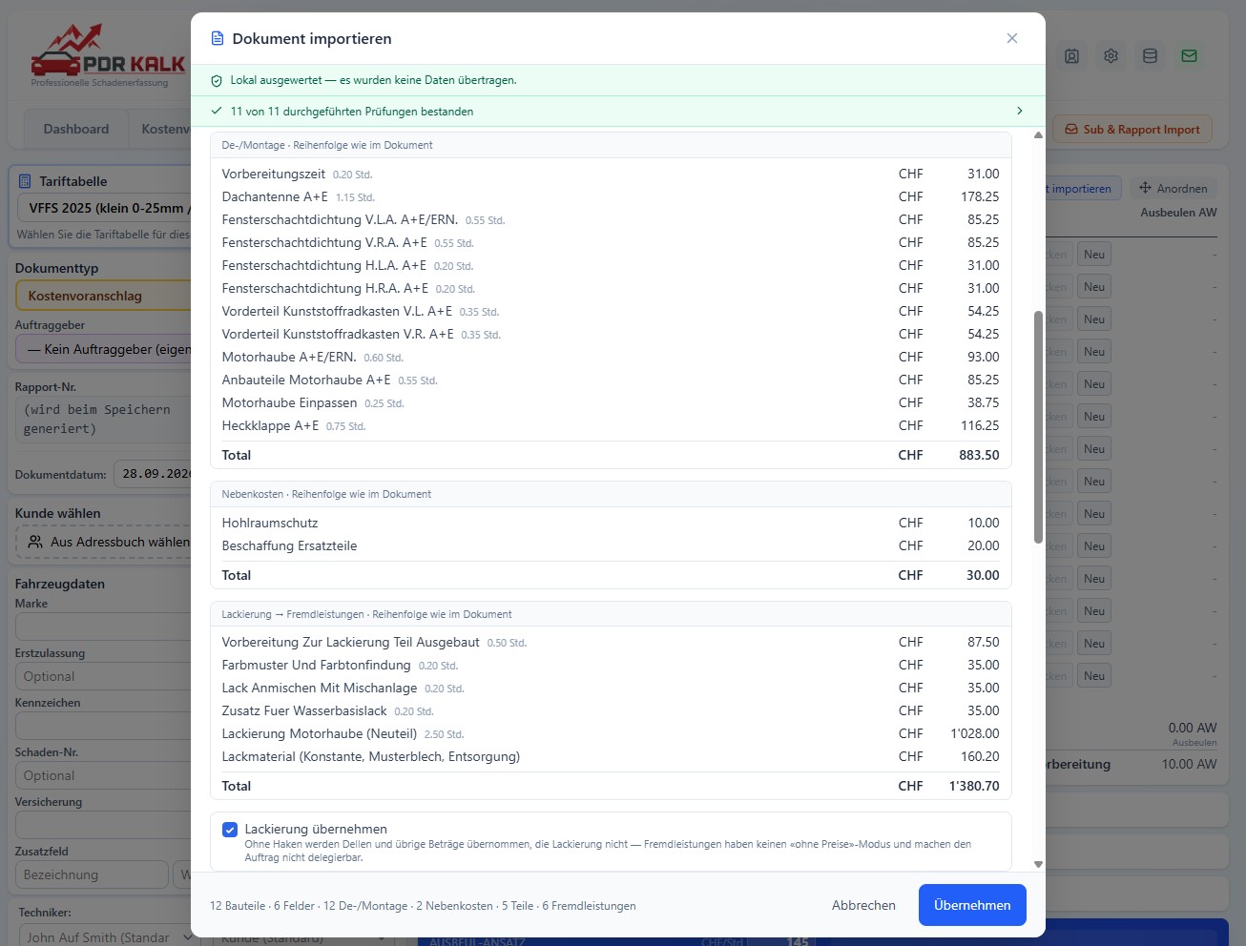Open the VFFS 2025 Tariftabelle dropdown
Viewport: 1246px width, 946px height.
105,208
